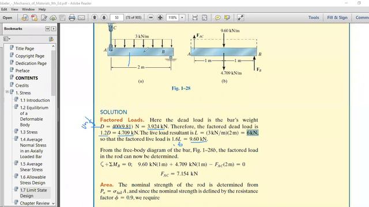Add a sticky note comment icon
The image size is (369, 207).
coord(218,18)
